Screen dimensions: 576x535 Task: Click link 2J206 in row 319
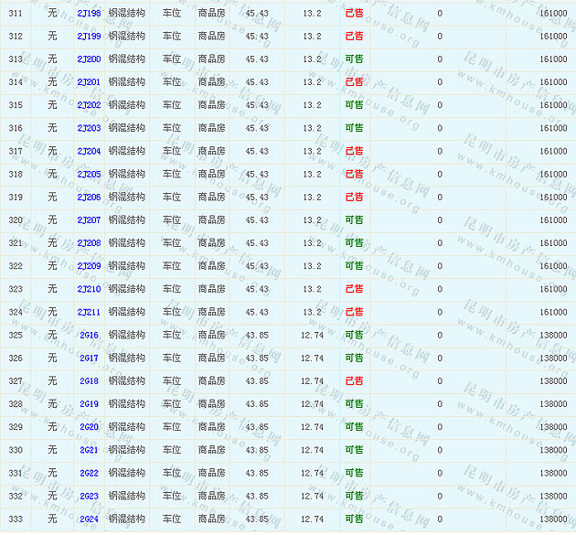point(89,197)
